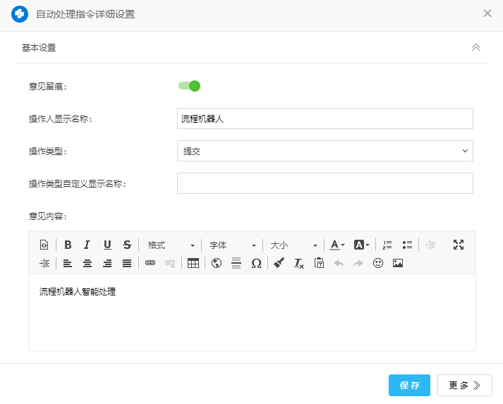Toggle numbered list formatting
The width and height of the screenshot is (503, 404).
click(x=387, y=245)
